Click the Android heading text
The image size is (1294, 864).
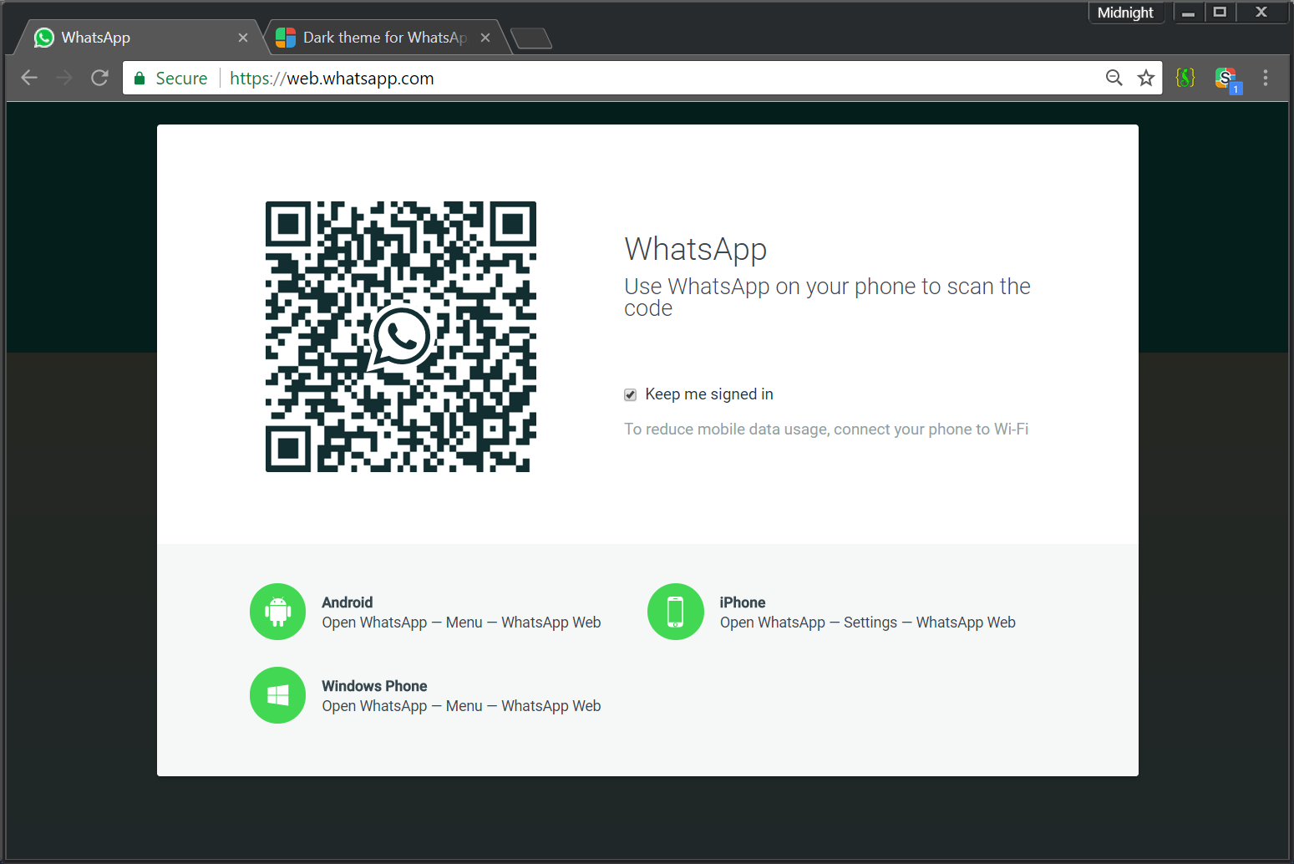click(348, 602)
